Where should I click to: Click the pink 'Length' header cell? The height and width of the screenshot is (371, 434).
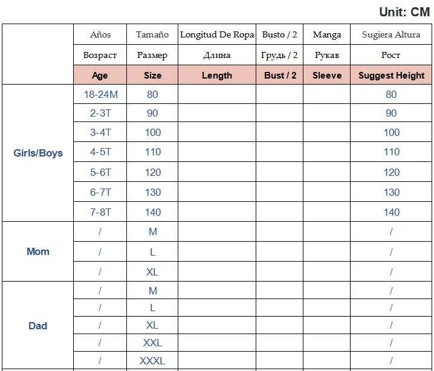pos(217,76)
